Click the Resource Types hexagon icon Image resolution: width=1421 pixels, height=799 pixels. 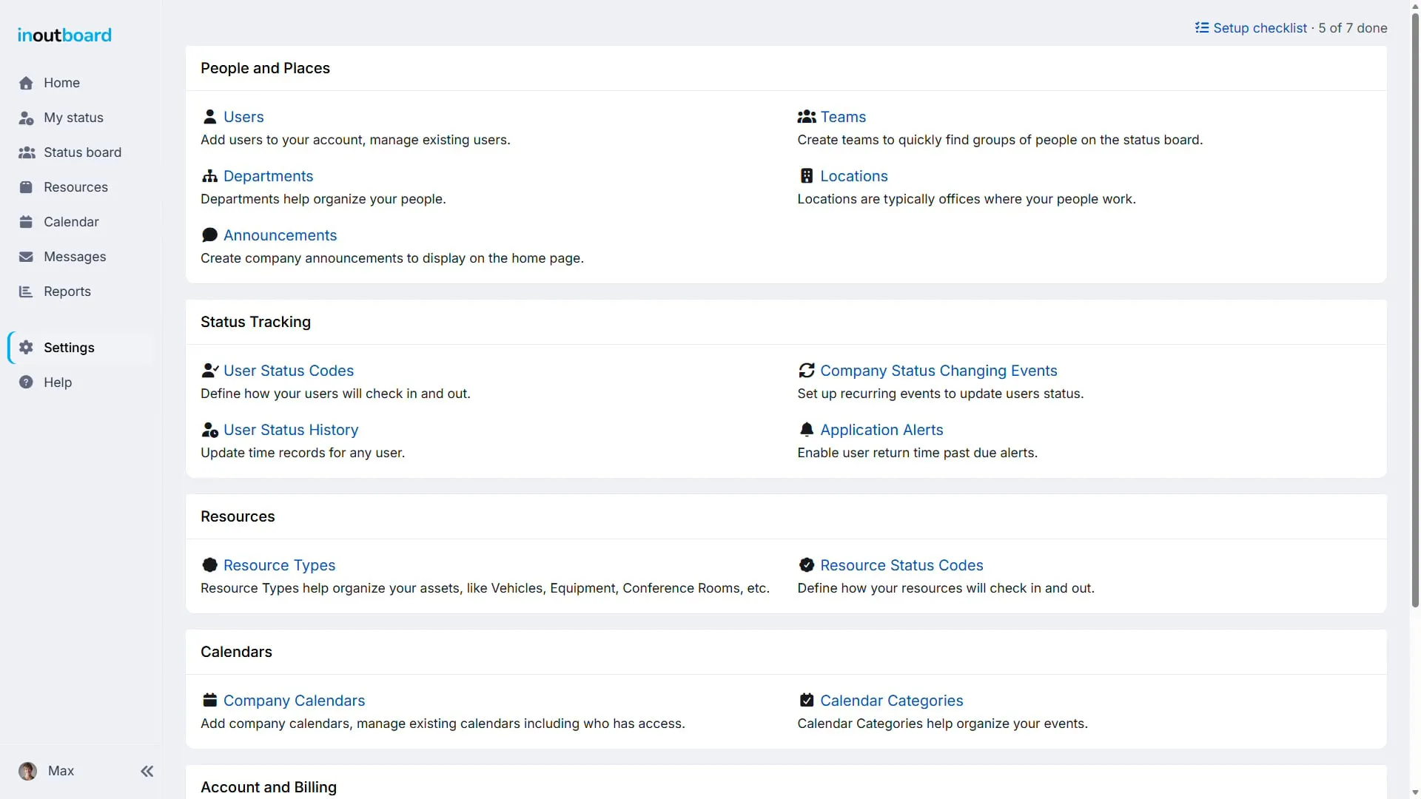tap(209, 565)
